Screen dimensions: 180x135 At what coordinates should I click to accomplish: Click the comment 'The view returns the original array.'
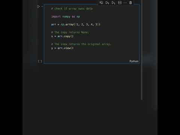tap(81, 44)
